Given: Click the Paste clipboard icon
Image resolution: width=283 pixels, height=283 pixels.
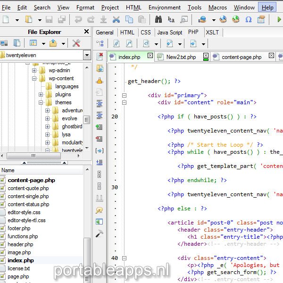Looking at the screenshot, I should coord(141,20).
